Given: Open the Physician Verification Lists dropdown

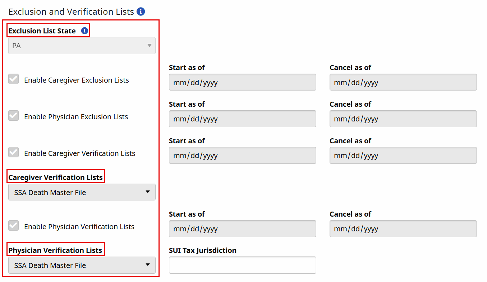Looking at the screenshot, I should tap(82, 265).
